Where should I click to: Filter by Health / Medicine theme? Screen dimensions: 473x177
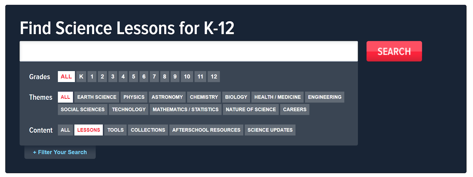point(277,97)
